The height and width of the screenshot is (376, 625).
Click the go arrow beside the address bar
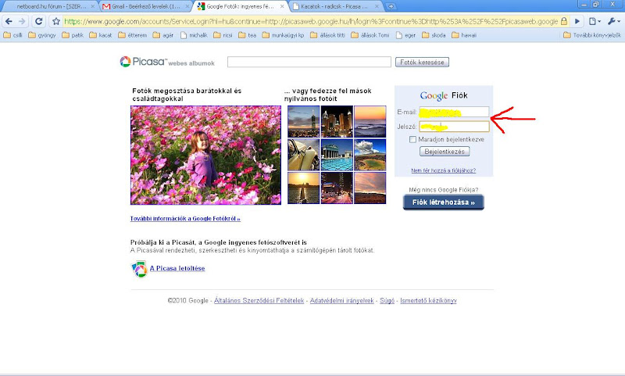[x=577, y=21]
